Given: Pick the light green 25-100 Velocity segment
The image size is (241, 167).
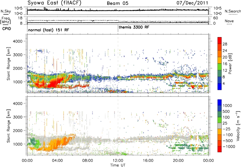Looking at the screenshot, I should pos(220,120).
